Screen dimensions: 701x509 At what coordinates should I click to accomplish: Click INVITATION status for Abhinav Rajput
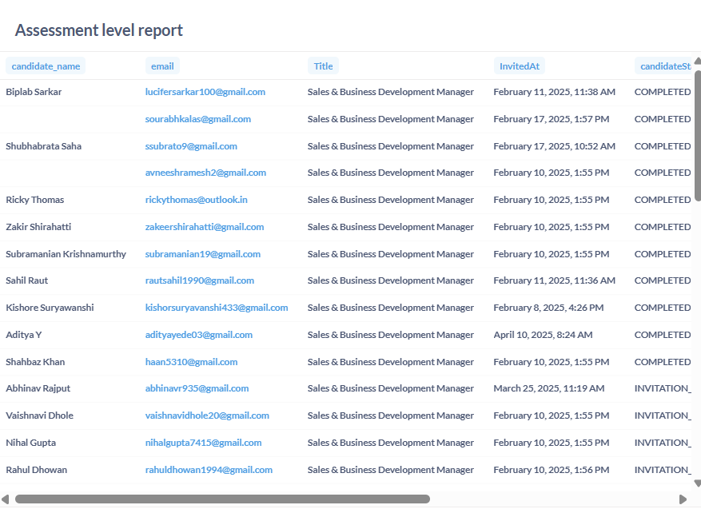click(663, 389)
